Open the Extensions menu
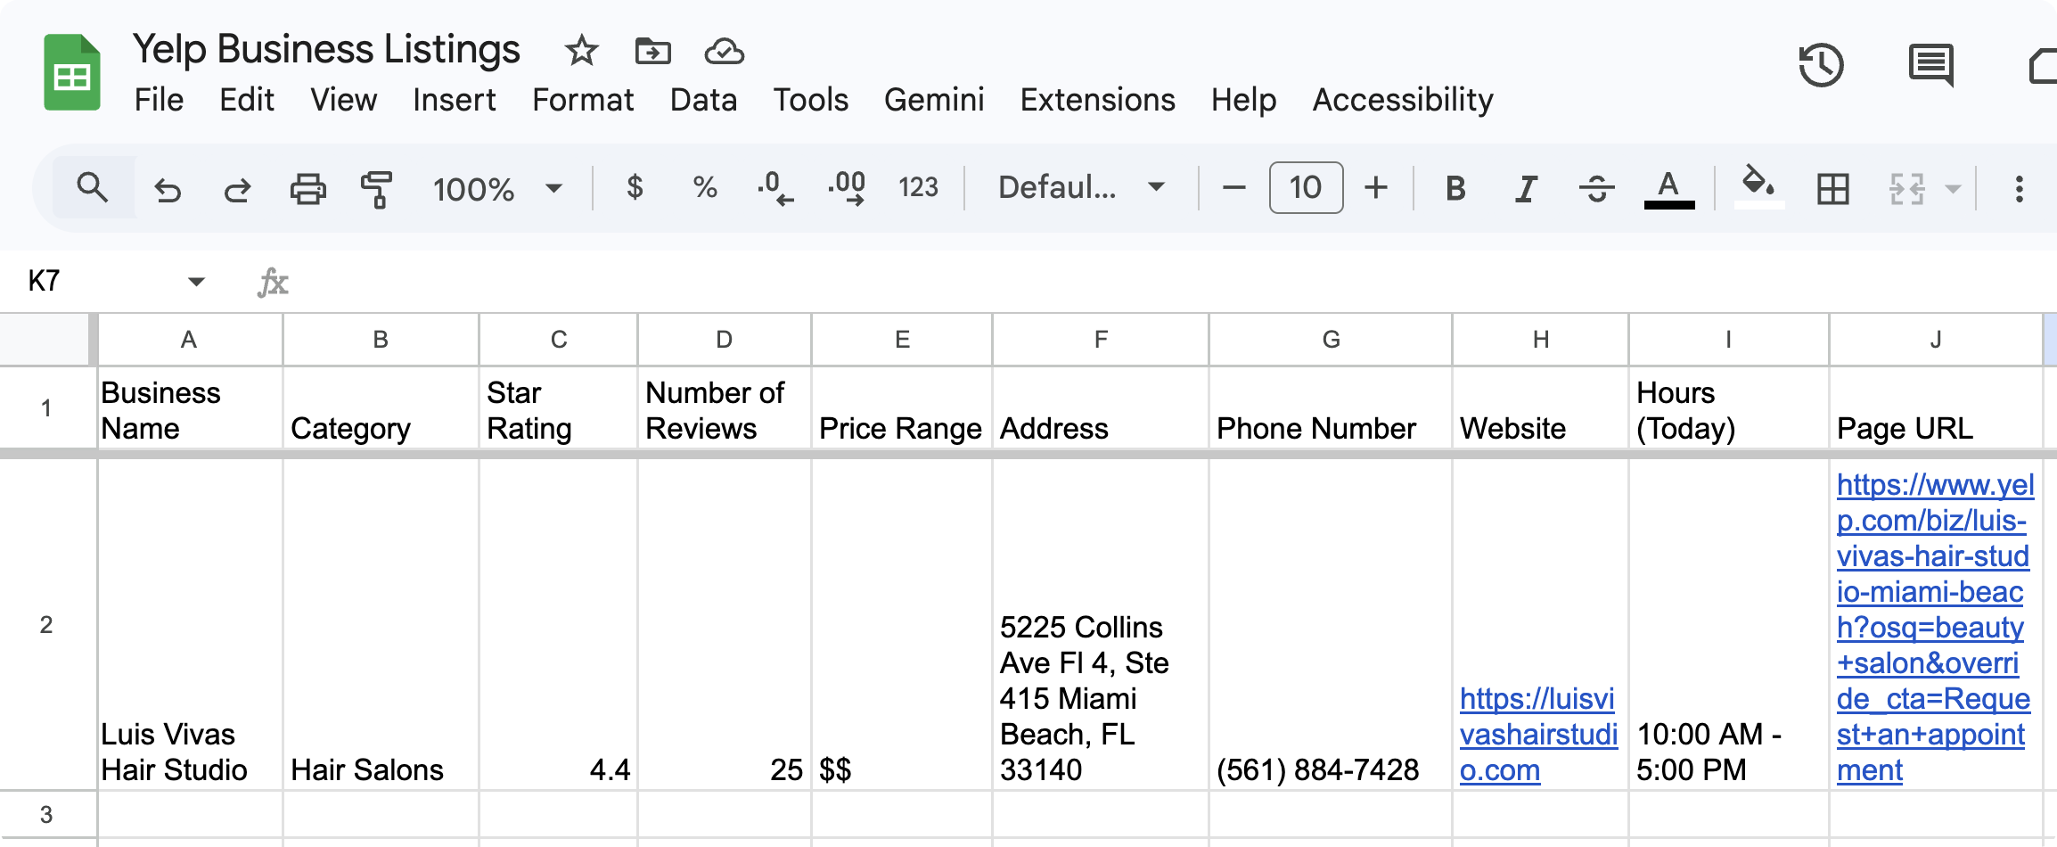The height and width of the screenshot is (847, 2057). (1097, 100)
